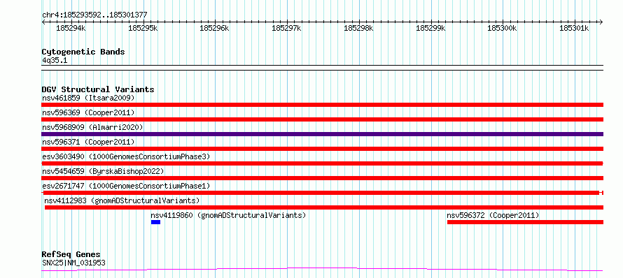The width and height of the screenshot is (623, 278).
Task: Select the red bar under nsv596369
Action: [322, 119]
